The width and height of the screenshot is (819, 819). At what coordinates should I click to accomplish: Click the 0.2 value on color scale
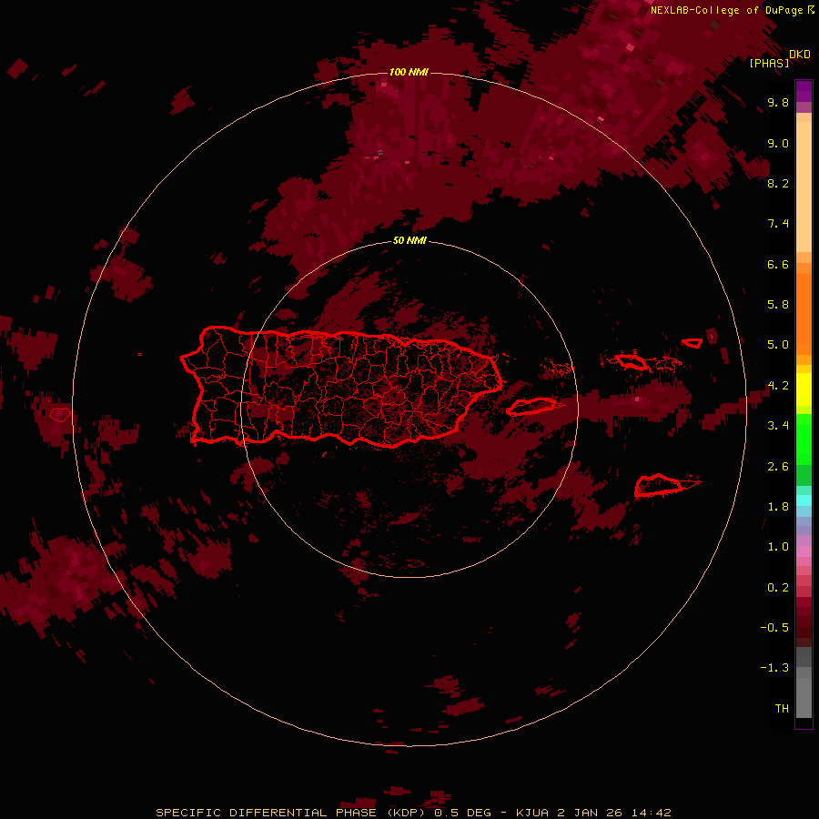click(x=778, y=588)
